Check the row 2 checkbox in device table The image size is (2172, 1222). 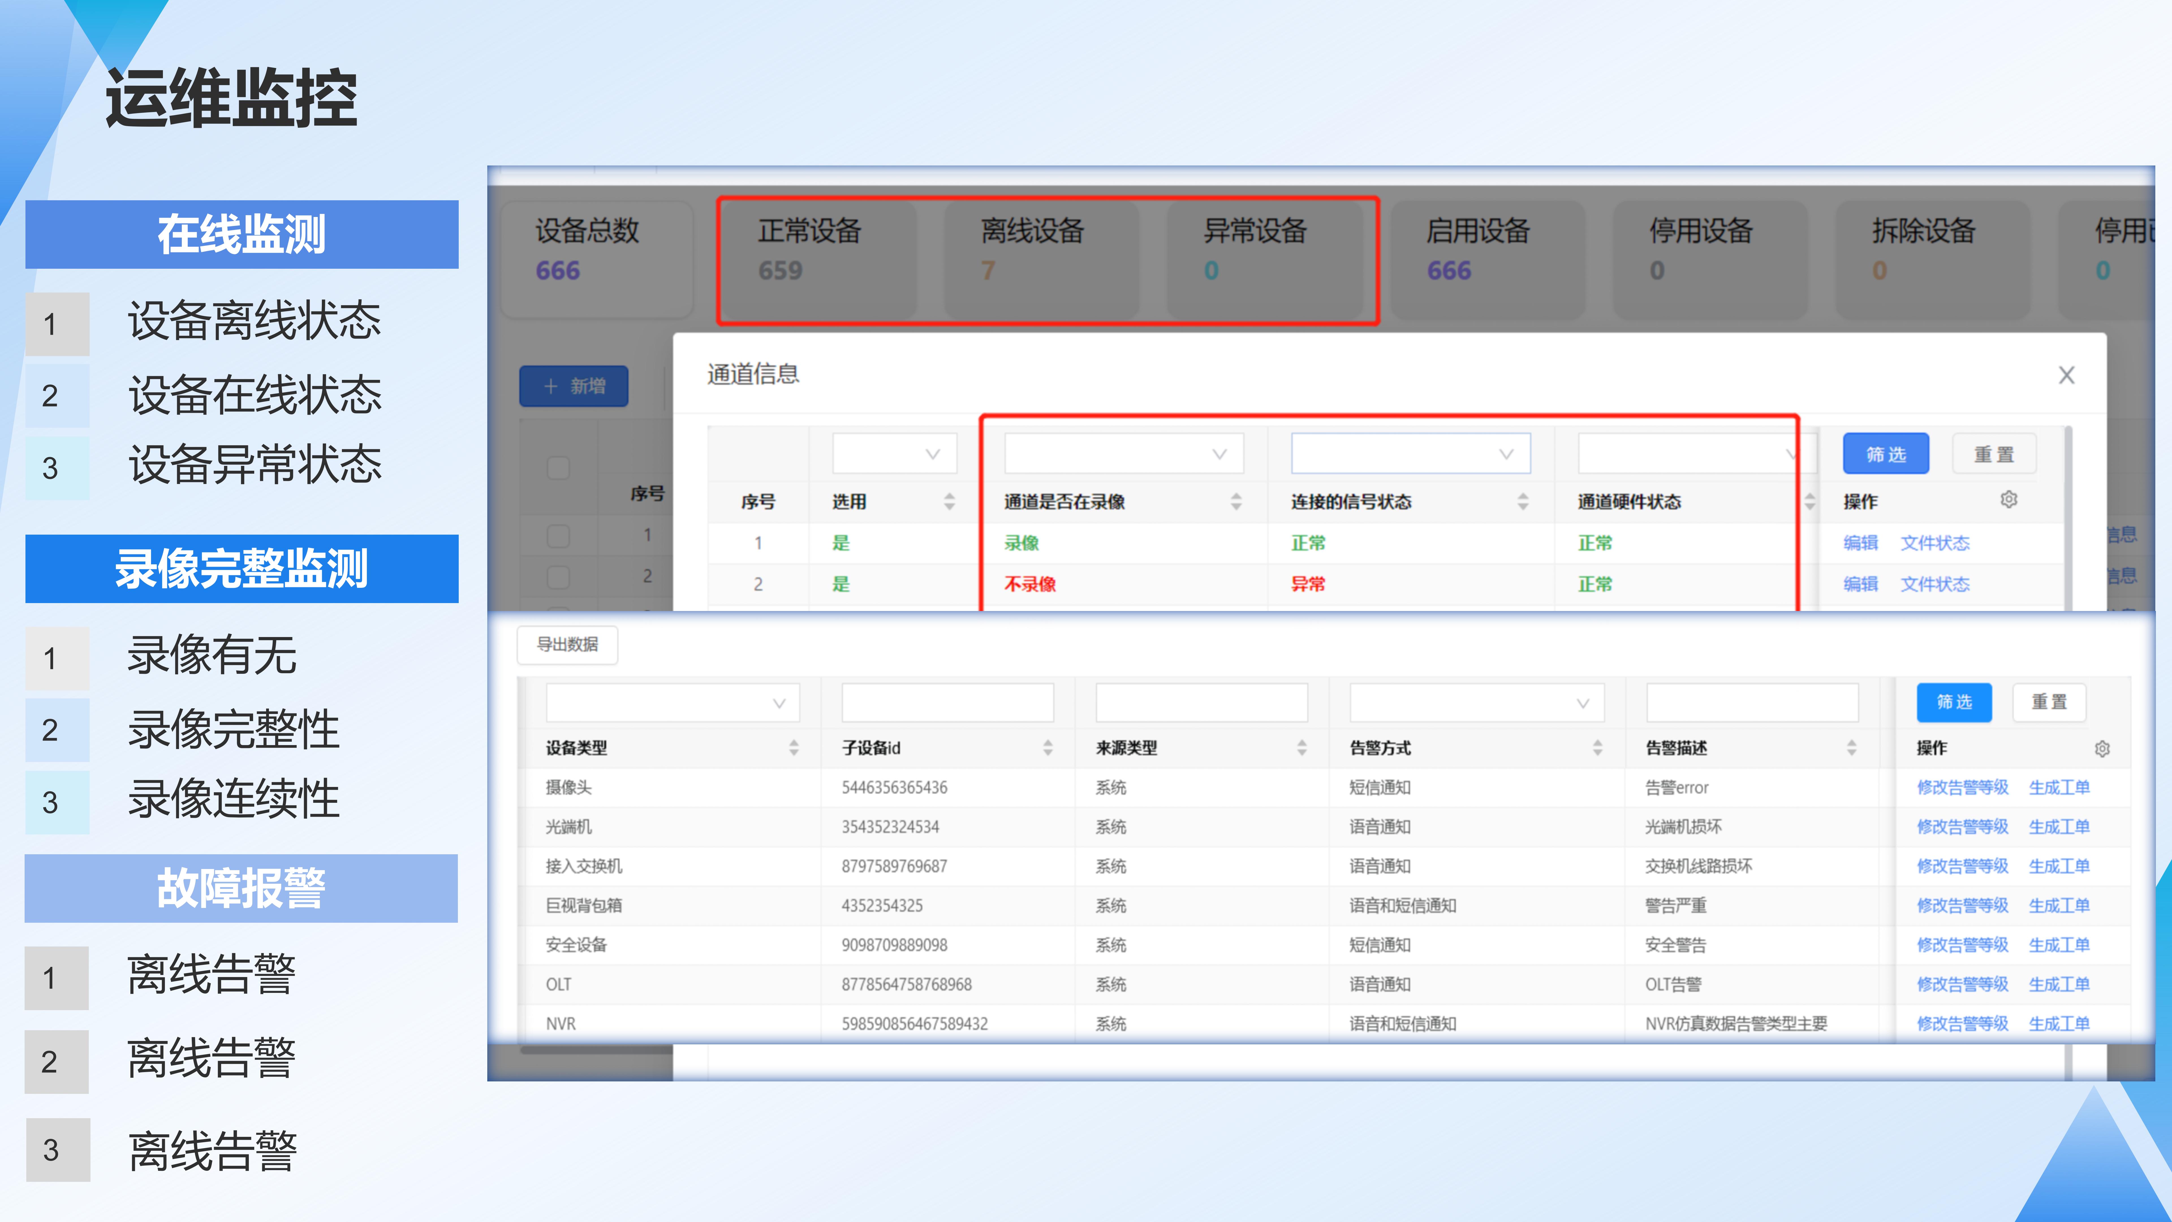(558, 578)
